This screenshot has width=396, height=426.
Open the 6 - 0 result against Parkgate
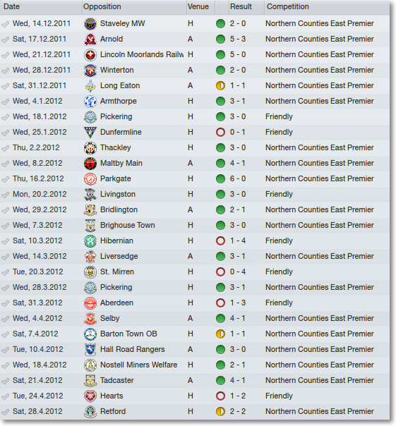point(238,178)
